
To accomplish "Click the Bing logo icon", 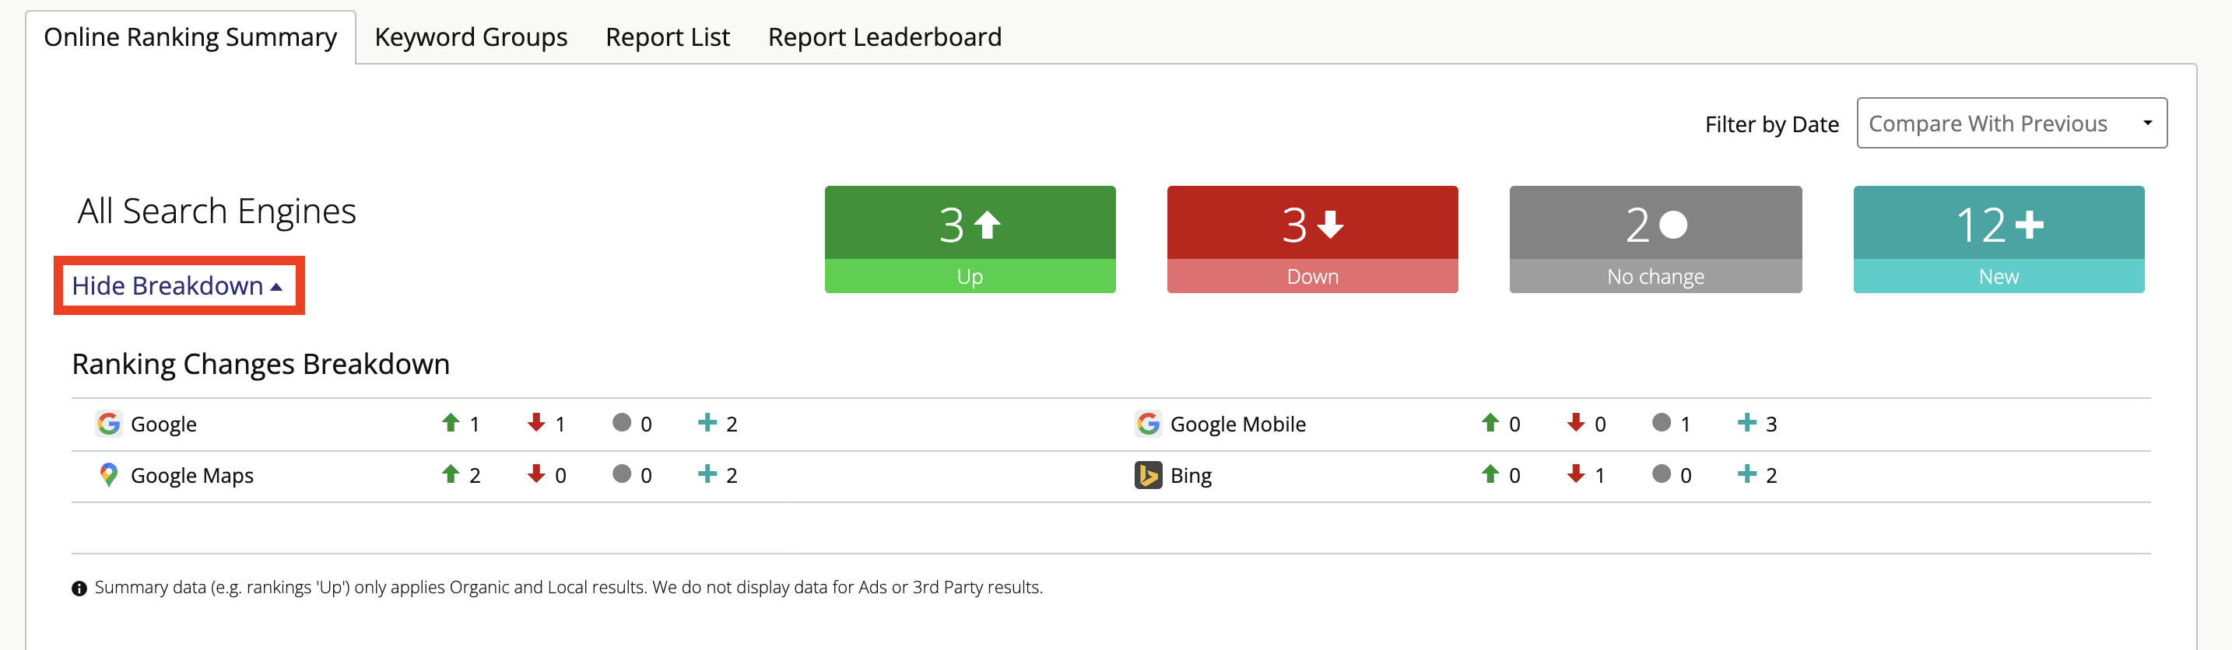I will [1148, 474].
